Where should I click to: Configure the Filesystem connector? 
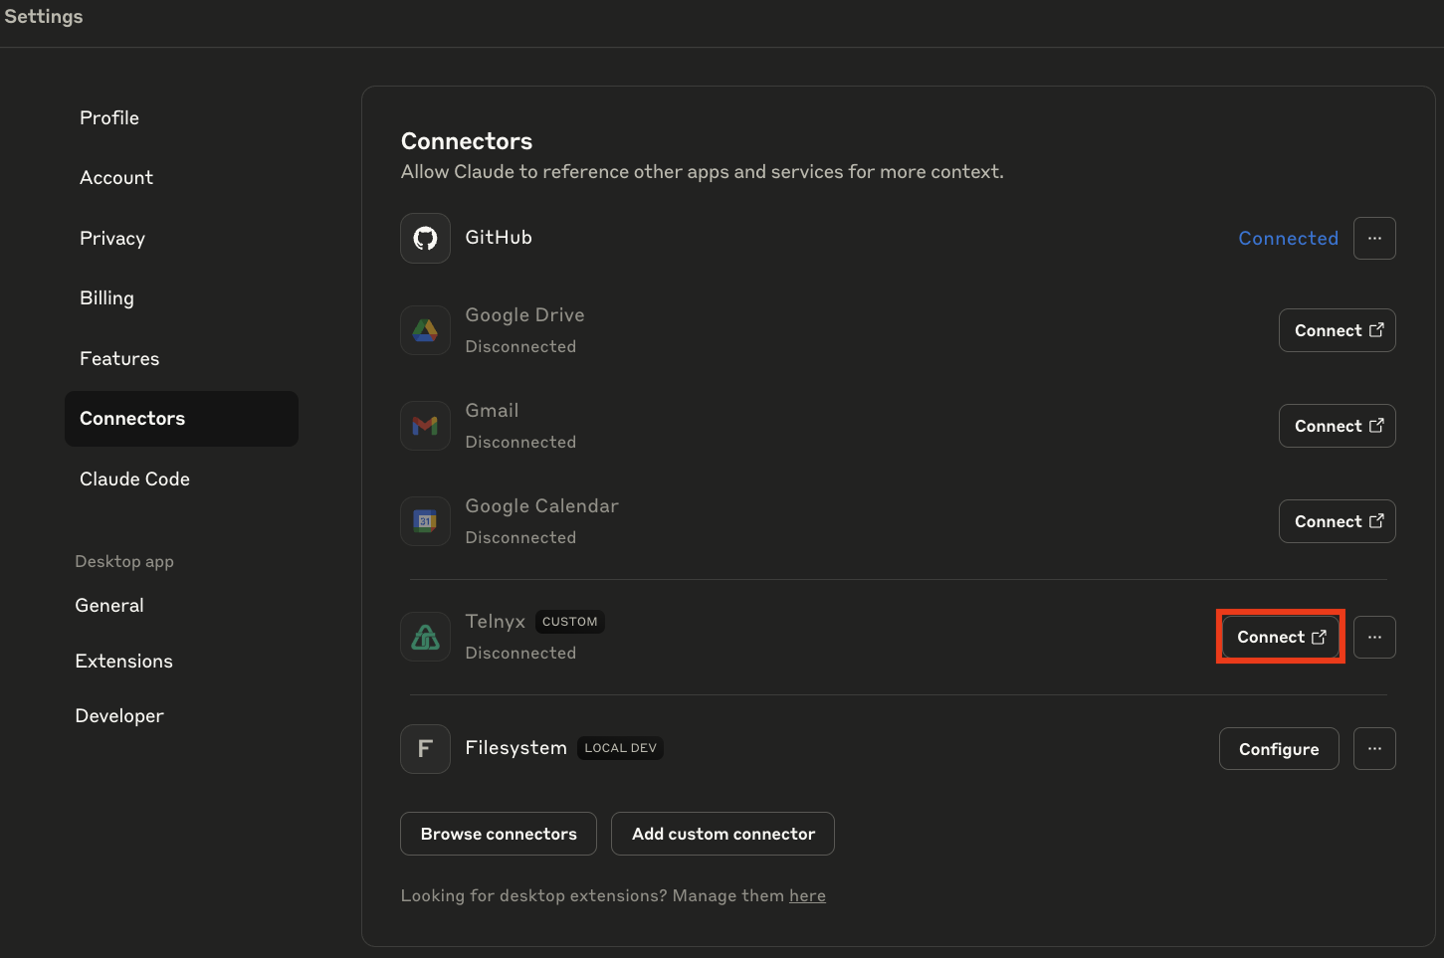point(1278,749)
